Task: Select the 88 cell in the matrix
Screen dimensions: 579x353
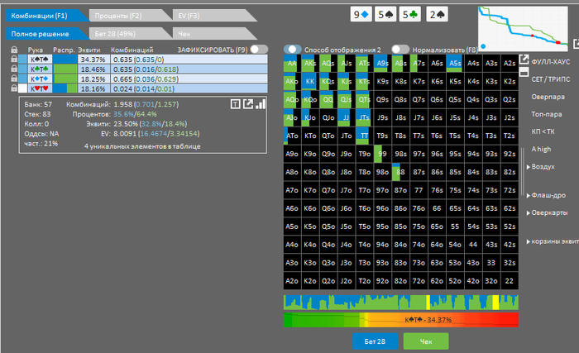Action: point(400,172)
